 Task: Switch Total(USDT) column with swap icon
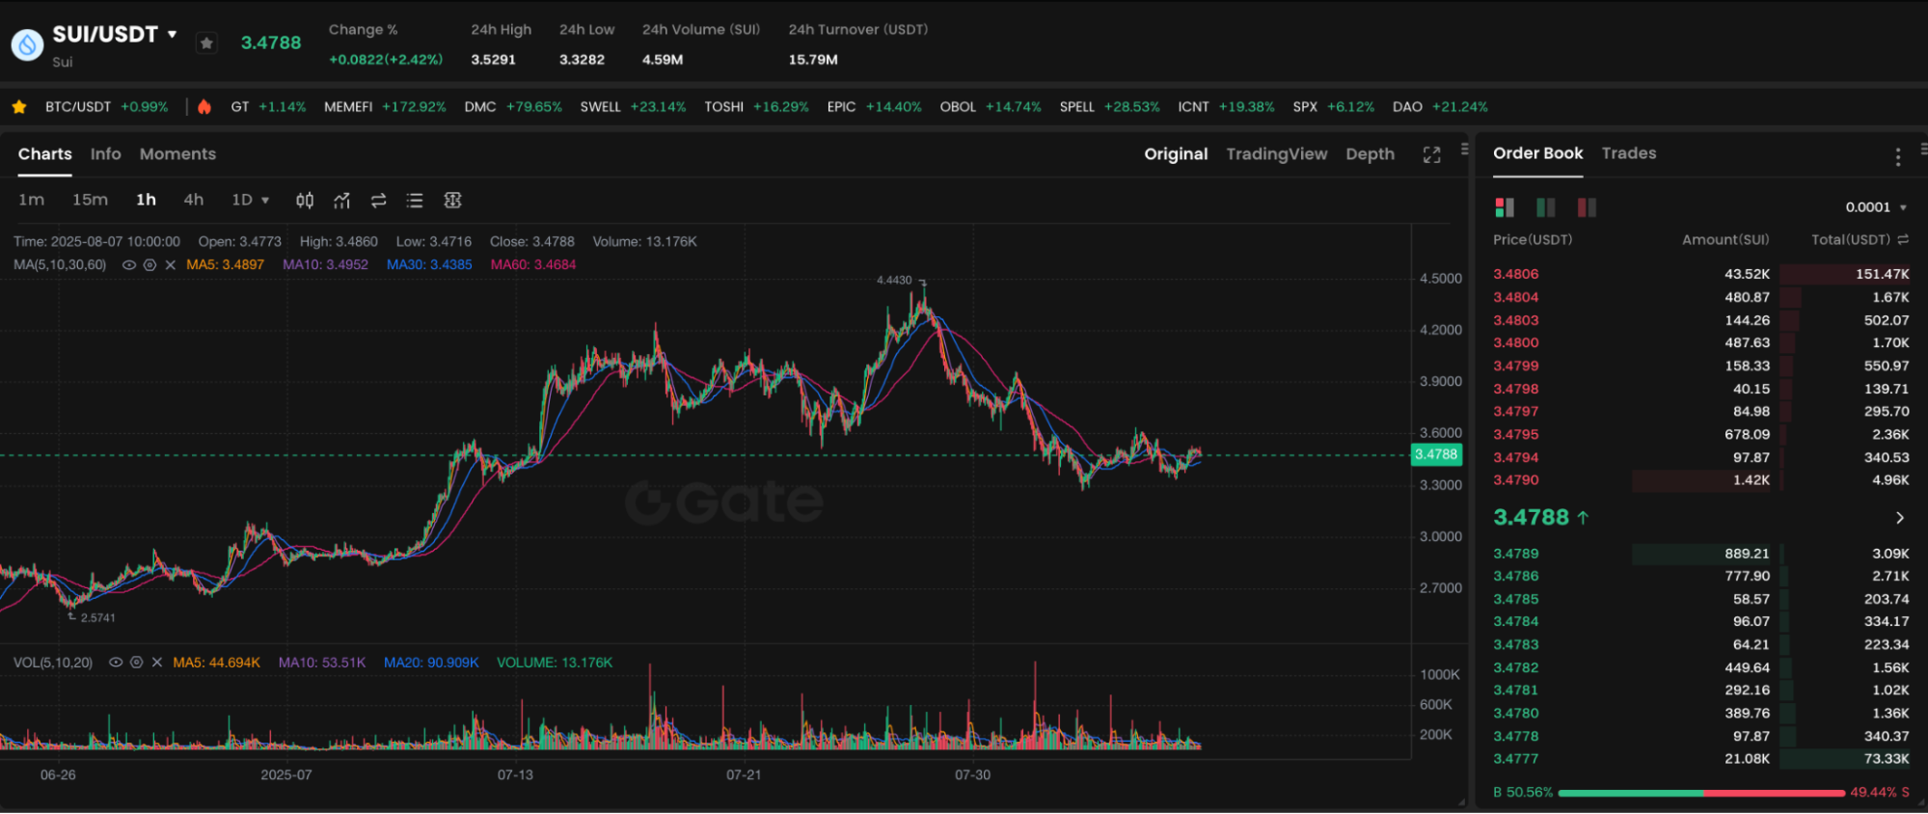point(1903,239)
